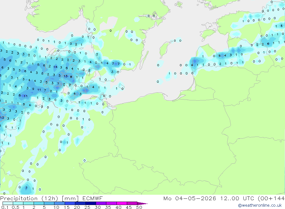The image size is (285, 209).
Task: Click the legend label 35
Action: pyautogui.click(x=108, y=207)
